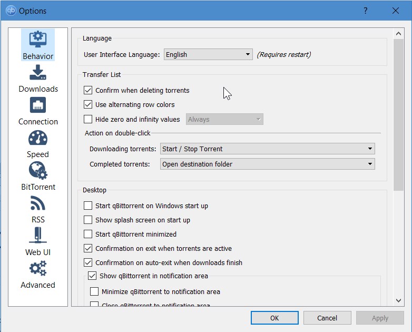Viewport: 412px width, 332px height.
Task: Select the Downloads label in sidebar
Action: (38, 89)
